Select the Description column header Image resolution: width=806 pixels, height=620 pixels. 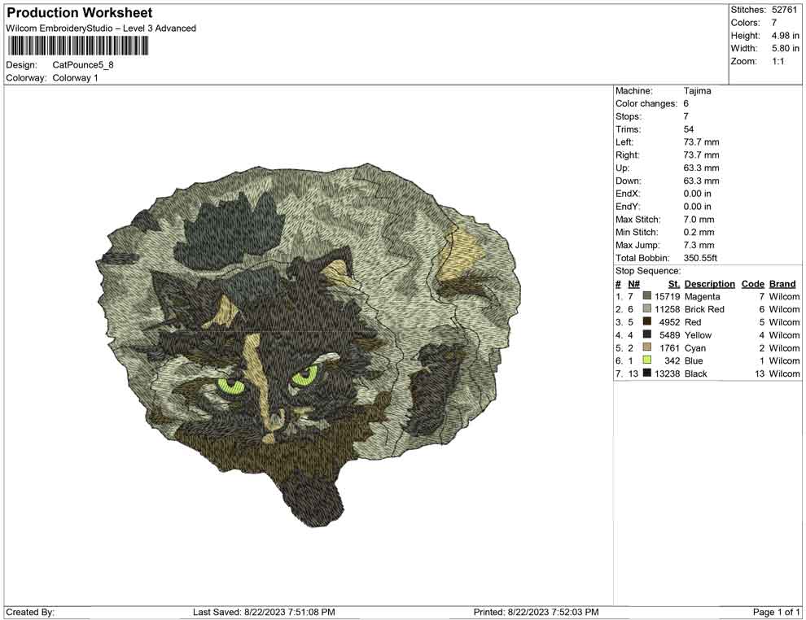pos(709,284)
